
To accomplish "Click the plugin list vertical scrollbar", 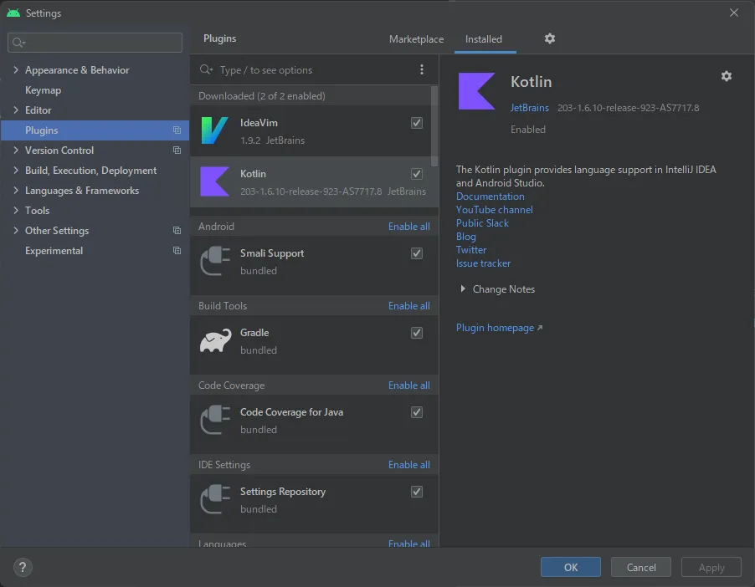I will coord(434,125).
